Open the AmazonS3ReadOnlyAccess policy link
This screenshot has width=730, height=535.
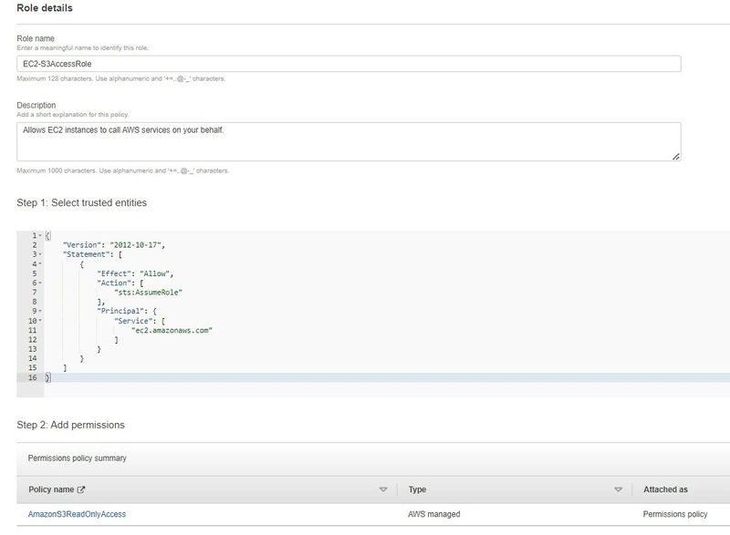click(77, 514)
